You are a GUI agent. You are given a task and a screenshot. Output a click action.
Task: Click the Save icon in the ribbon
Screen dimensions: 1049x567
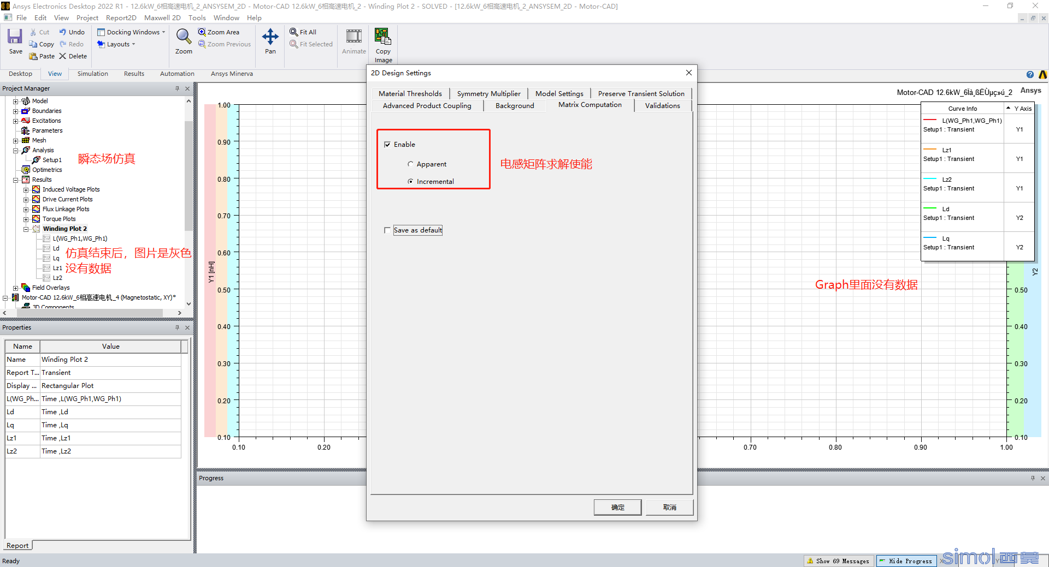pyautogui.click(x=15, y=37)
